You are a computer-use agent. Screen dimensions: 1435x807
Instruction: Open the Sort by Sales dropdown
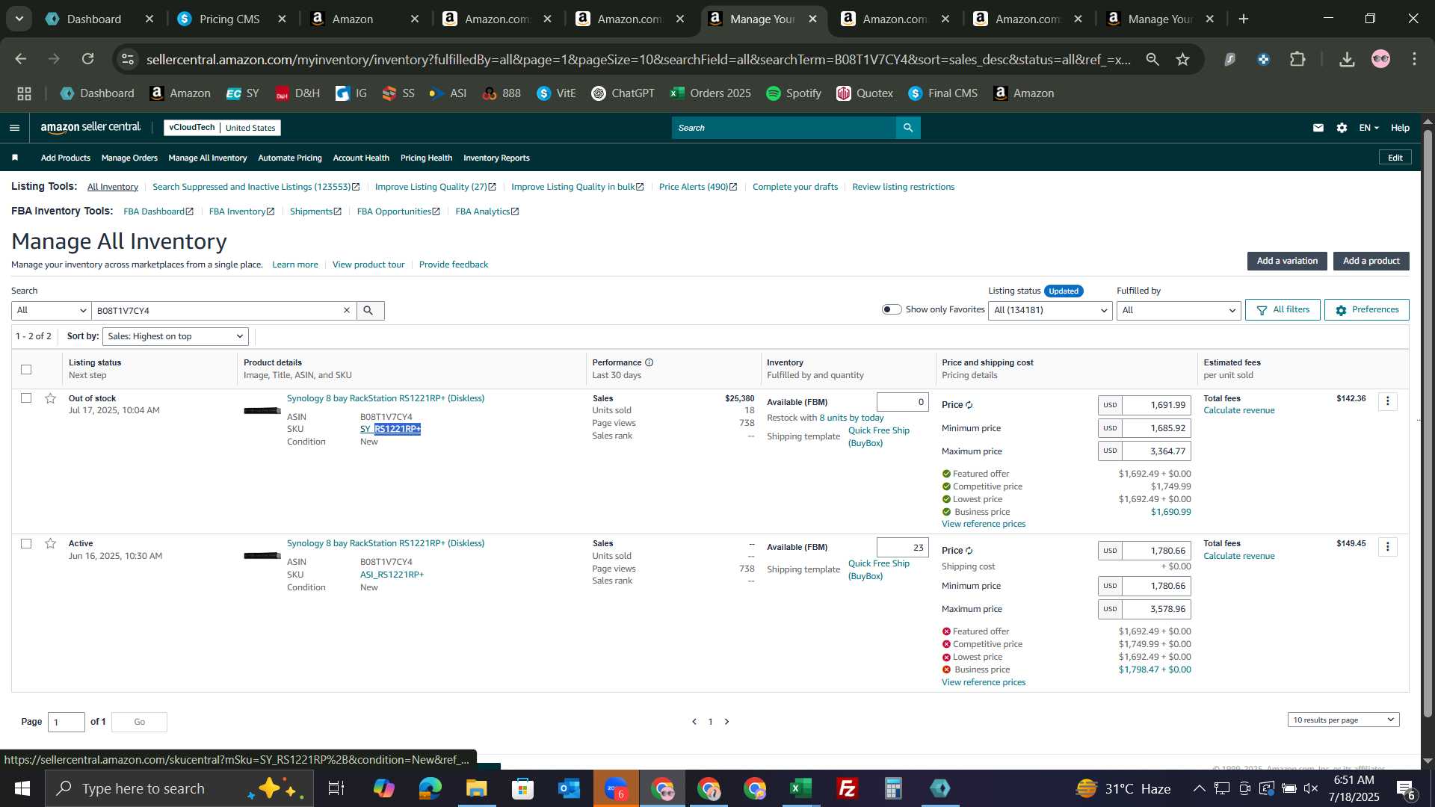tap(176, 336)
